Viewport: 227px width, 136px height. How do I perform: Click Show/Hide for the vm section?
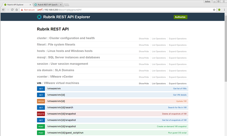coord(144,83)
